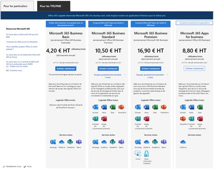This screenshot has width=214, height=170.
Task: Click Achetez maintenant under Business Basic
Action: point(65,68)
